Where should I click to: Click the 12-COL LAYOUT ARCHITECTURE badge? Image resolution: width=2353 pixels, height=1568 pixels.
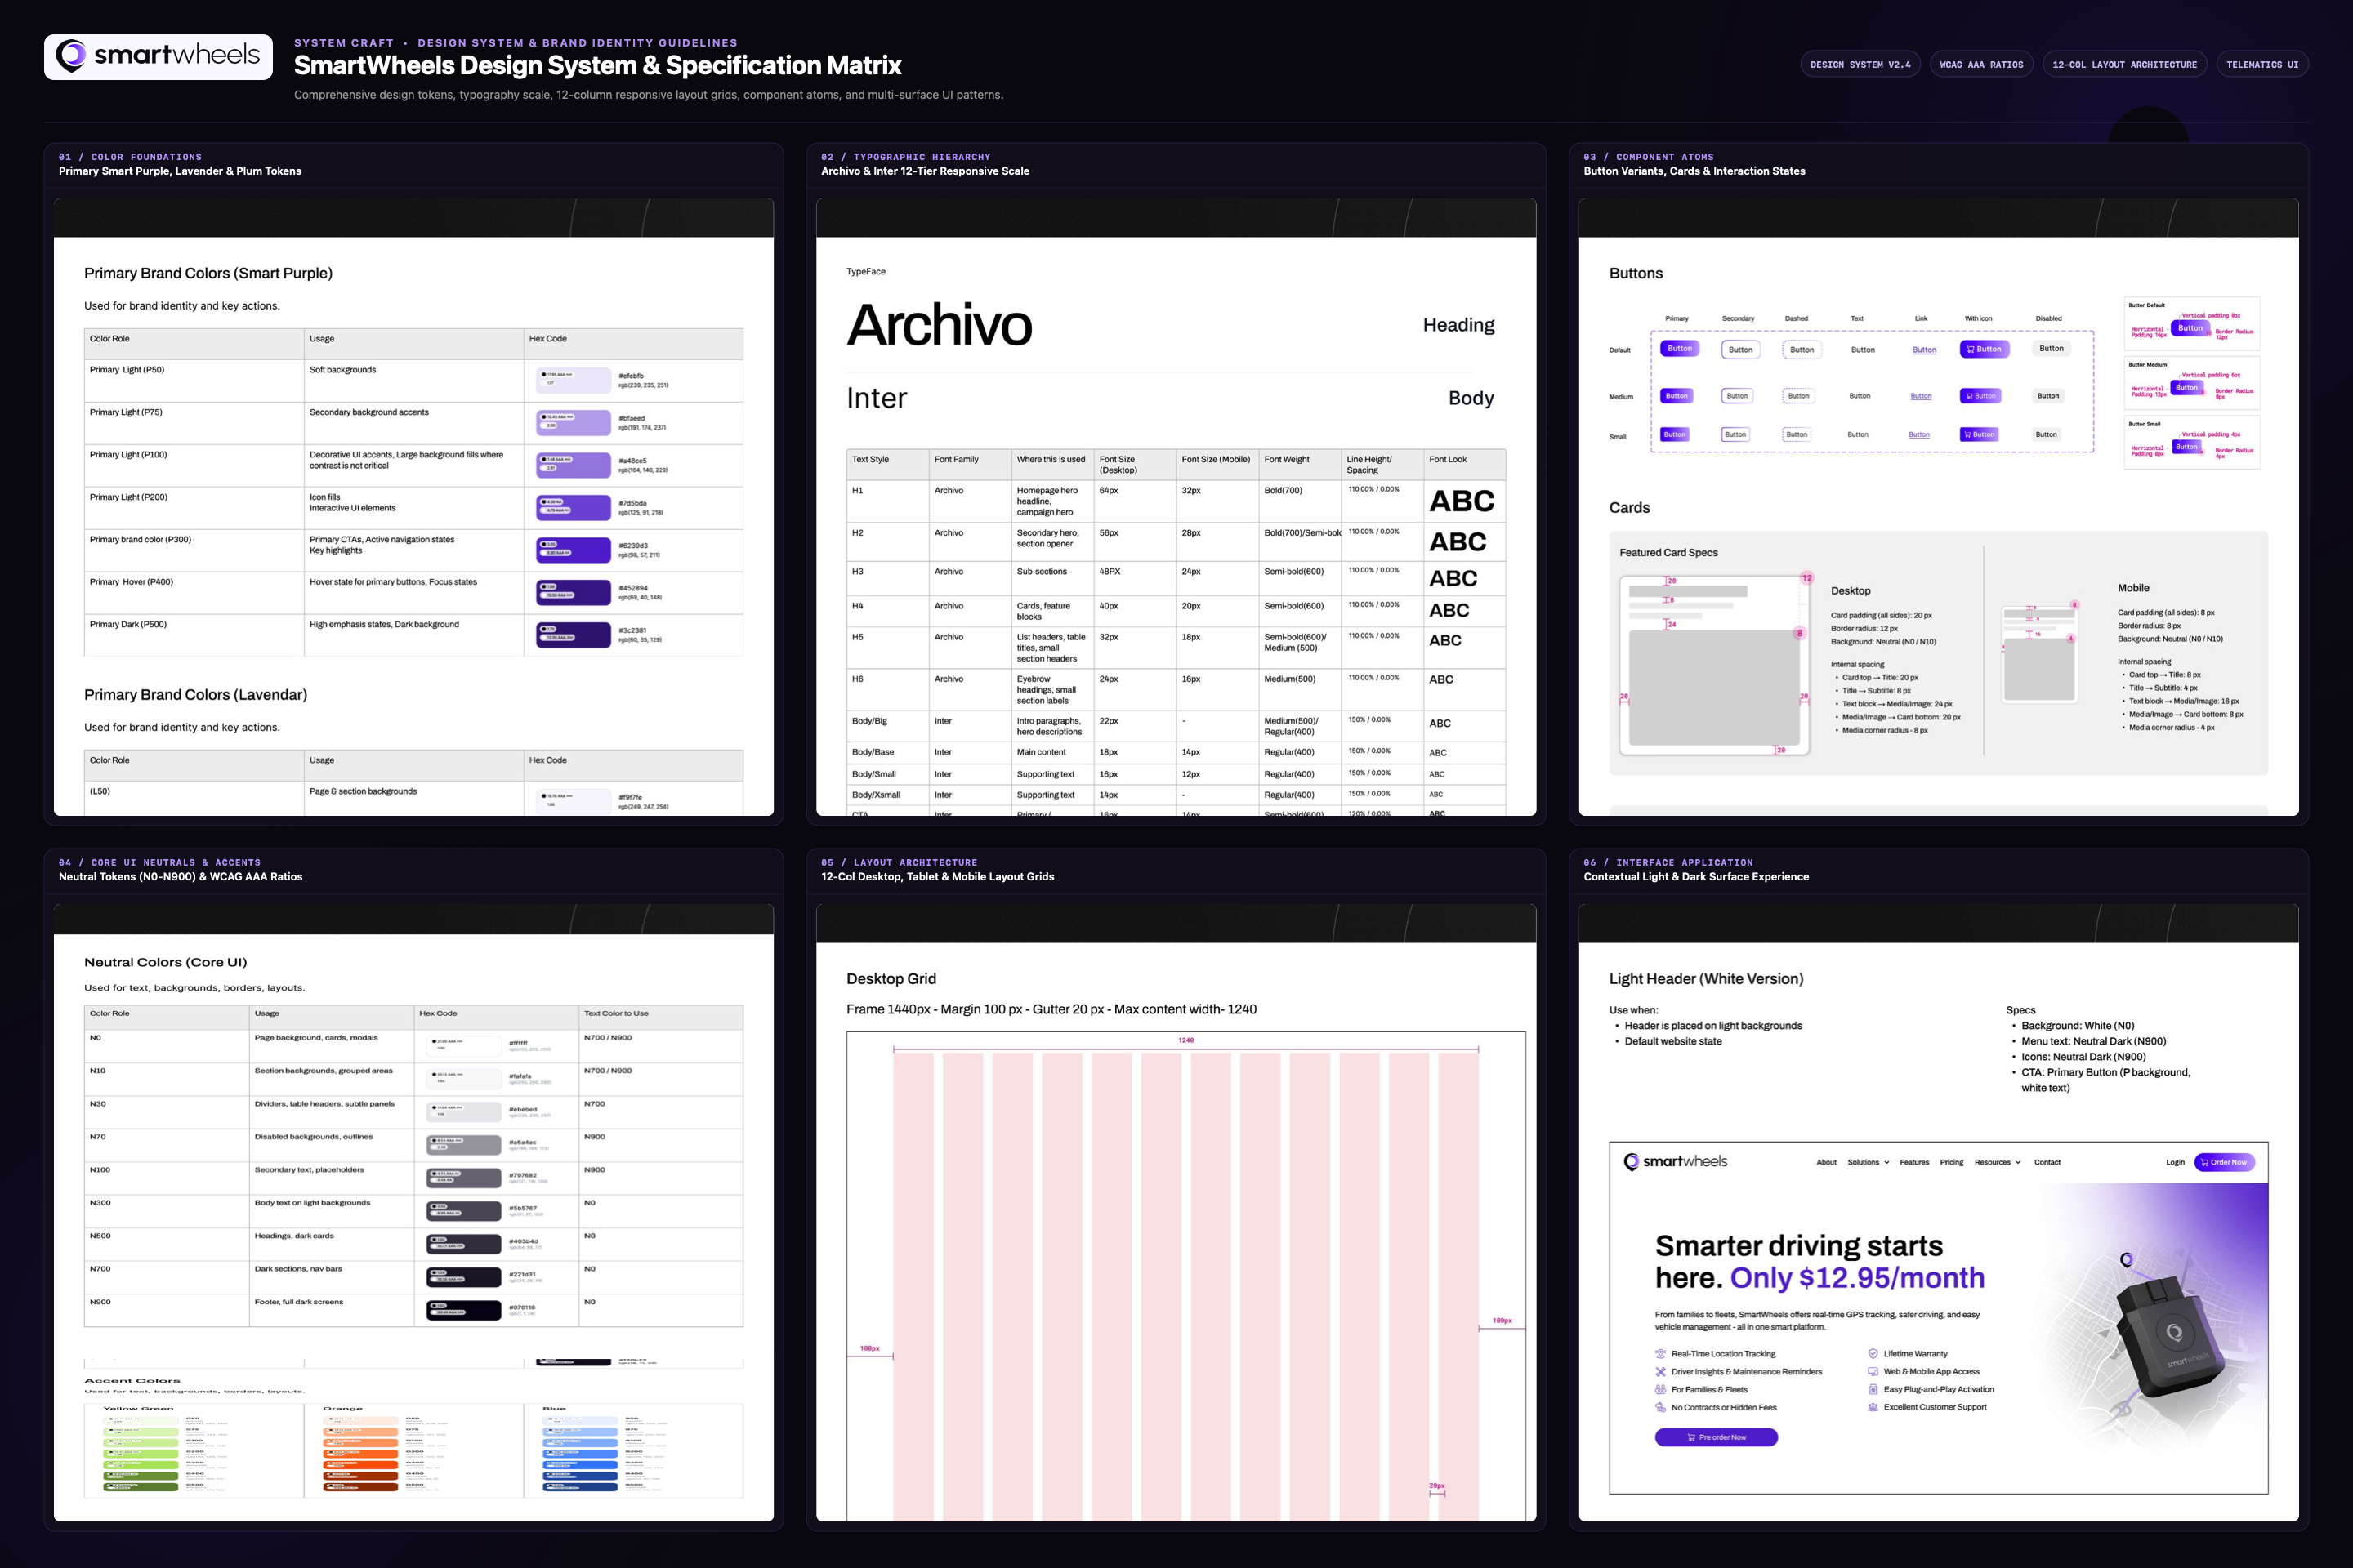click(x=2125, y=65)
